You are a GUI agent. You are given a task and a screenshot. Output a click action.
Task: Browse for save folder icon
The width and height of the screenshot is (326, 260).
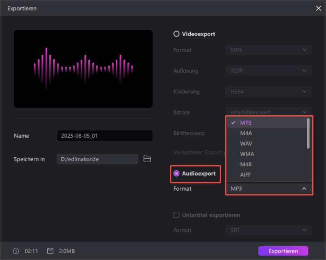pos(147,159)
